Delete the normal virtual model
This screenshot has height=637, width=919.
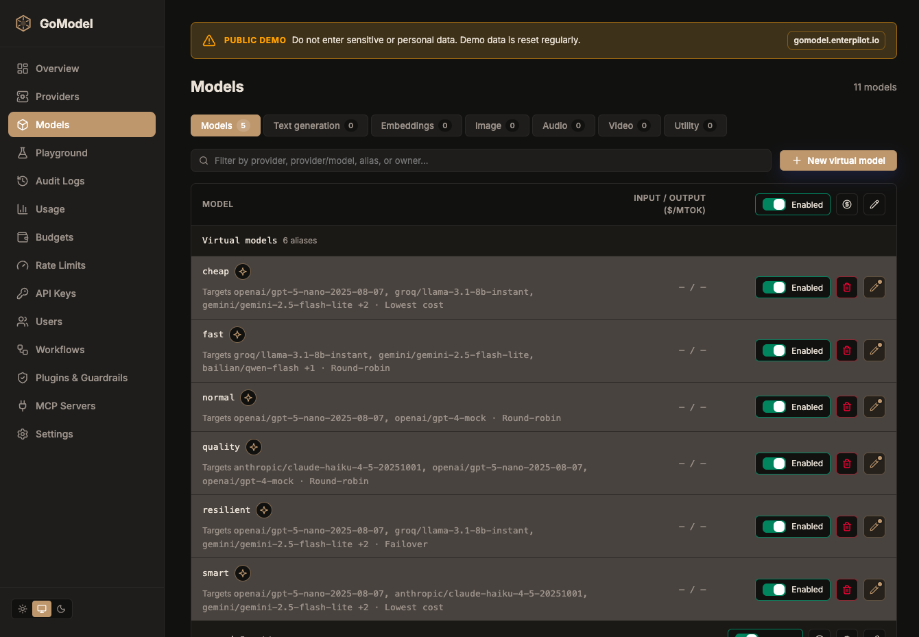tap(847, 407)
